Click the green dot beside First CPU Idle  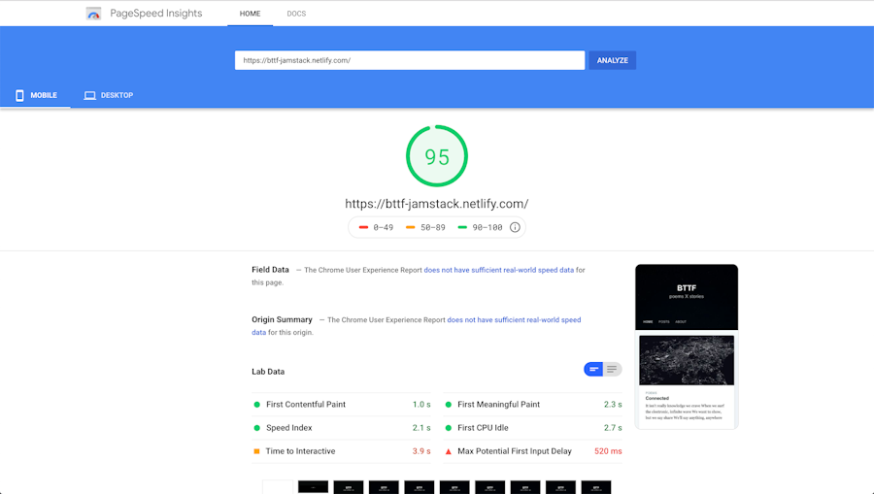tap(448, 428)
